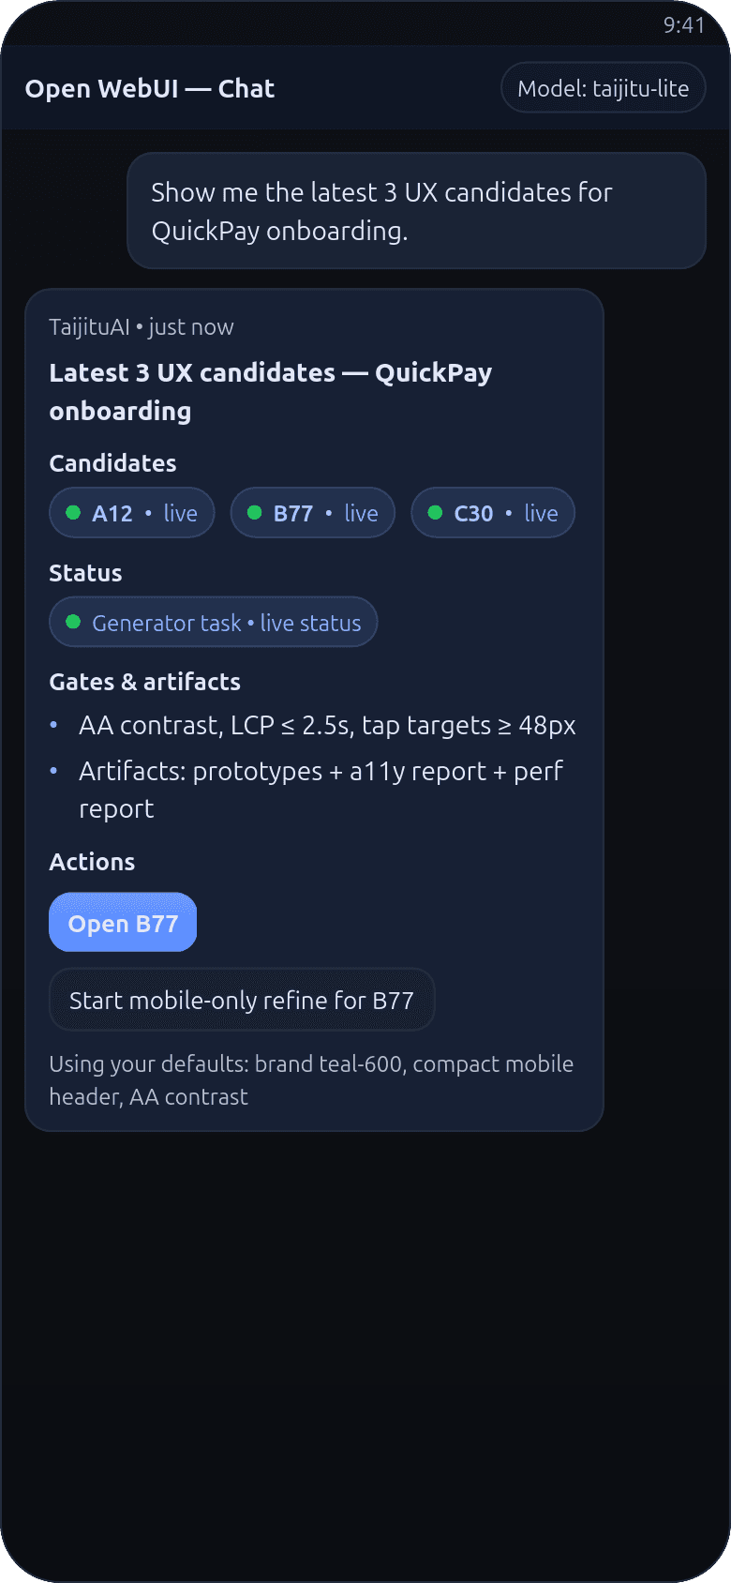Image resolution: width=731 pixels, height=1583 pixels.
Task: Click the TaijituAI just now sender label
Action: tap(142, 327)
